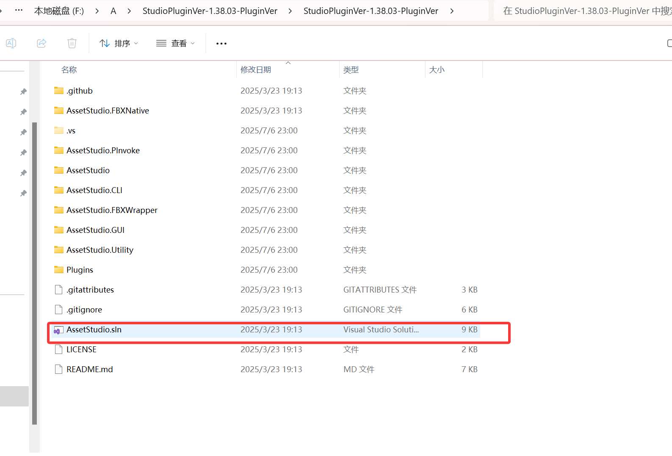672x456 pixels.
Task: Click type cell GITATTRIBUTES 文件
Action: pyautogui.click(x=380, y=290)
